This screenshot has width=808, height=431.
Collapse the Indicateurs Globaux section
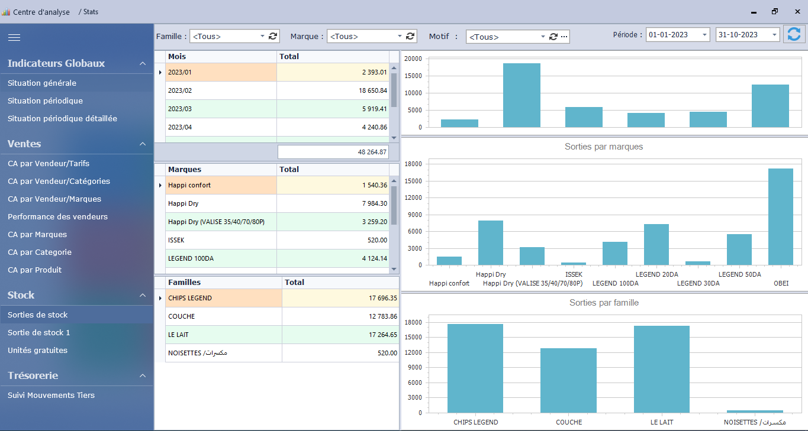click(x=142, y=63)
